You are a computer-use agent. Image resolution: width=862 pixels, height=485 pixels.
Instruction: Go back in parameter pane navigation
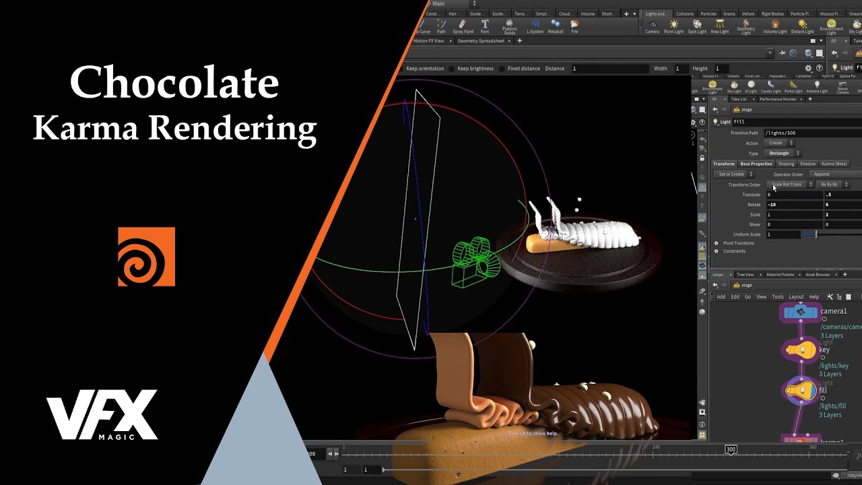click(715, 109)
